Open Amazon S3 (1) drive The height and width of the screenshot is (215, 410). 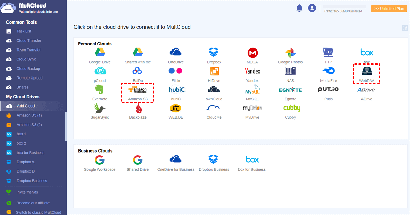pyautogui.click(x=29, y=115)
